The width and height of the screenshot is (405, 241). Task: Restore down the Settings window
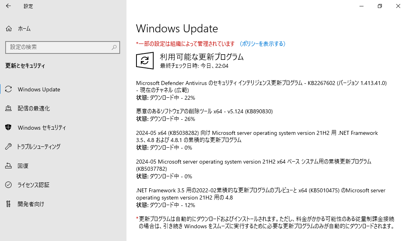(380, 6)
